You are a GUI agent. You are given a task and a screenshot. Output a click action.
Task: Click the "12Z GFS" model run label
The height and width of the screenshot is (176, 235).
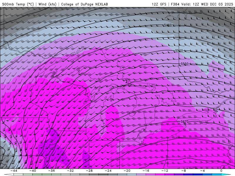point(159,4)
